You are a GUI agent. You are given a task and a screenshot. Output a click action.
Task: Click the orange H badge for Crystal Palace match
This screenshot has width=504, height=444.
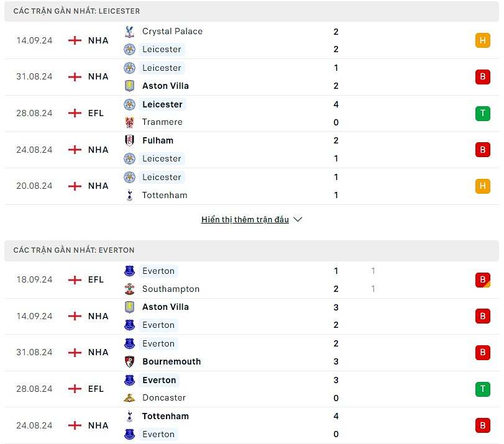coord(482,40)
